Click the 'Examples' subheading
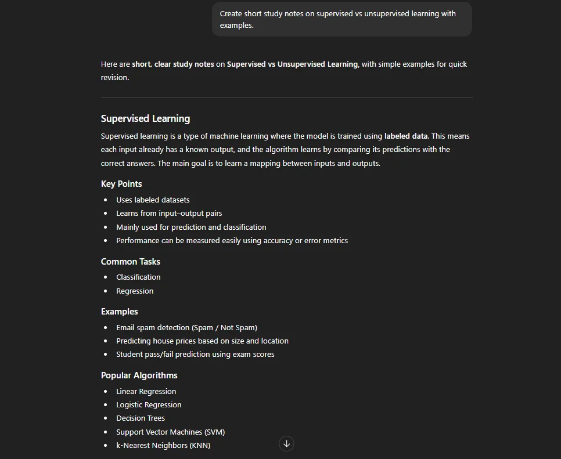This screenshot has height=459, width=561. (x=119, y=312)
